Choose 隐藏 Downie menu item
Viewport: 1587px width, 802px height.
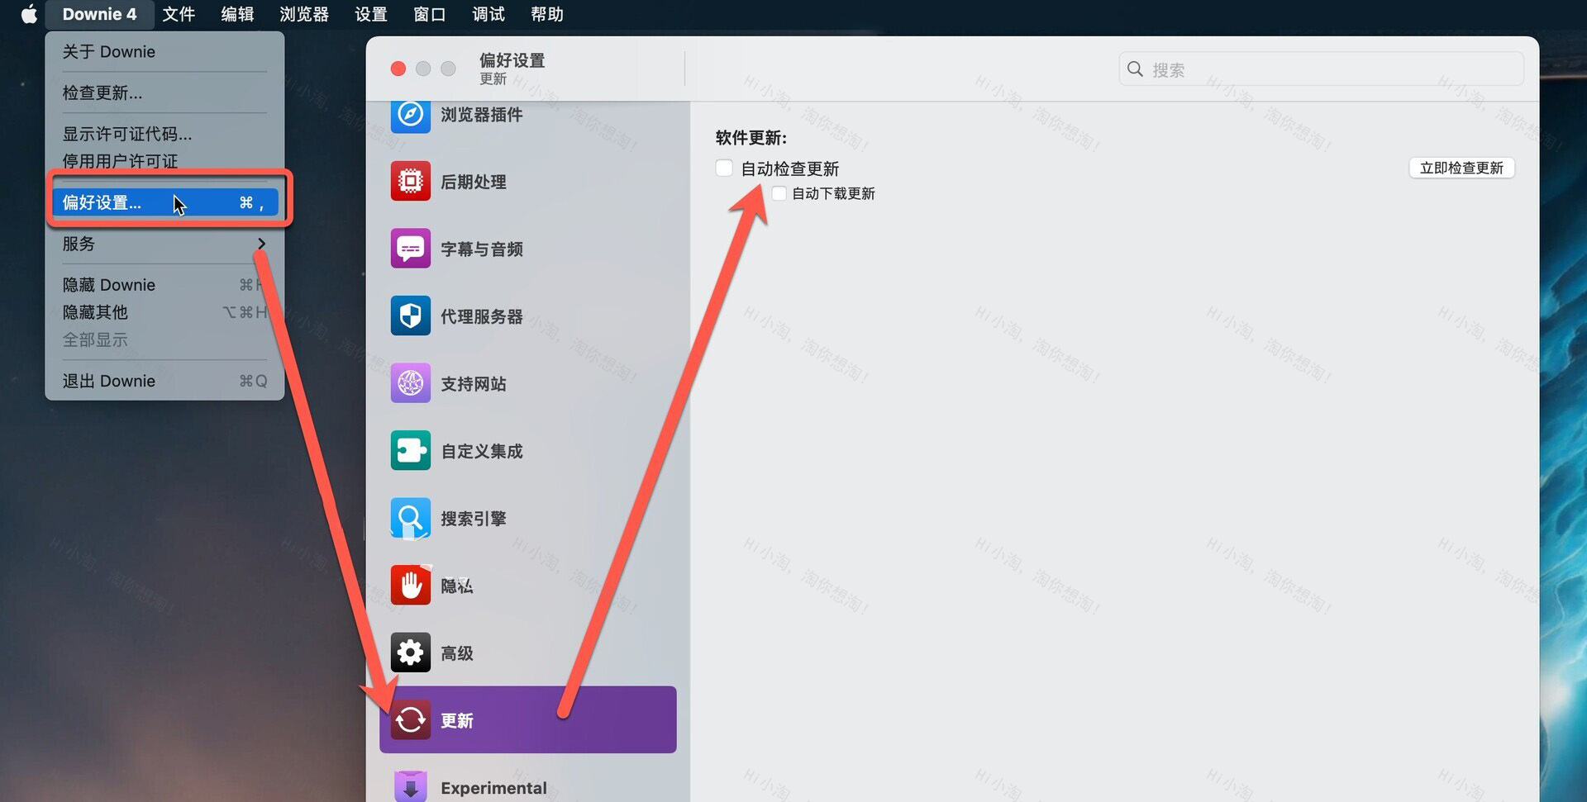click(164, 285)
